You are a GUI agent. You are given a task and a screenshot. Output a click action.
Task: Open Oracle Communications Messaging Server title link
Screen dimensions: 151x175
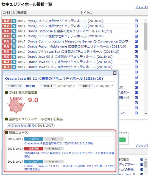[x=79, y=41]
